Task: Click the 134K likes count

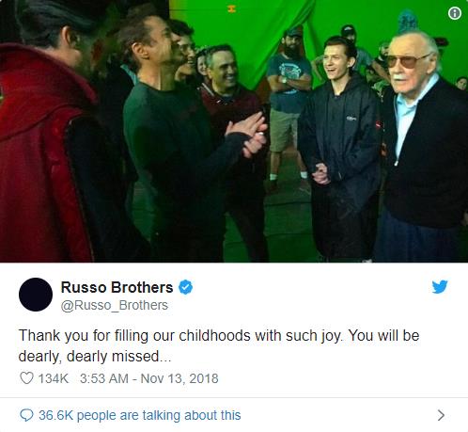Action: (54, 378)
